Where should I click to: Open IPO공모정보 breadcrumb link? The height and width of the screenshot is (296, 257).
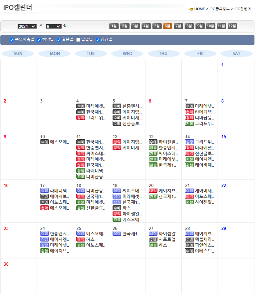(x=219, y=9)
